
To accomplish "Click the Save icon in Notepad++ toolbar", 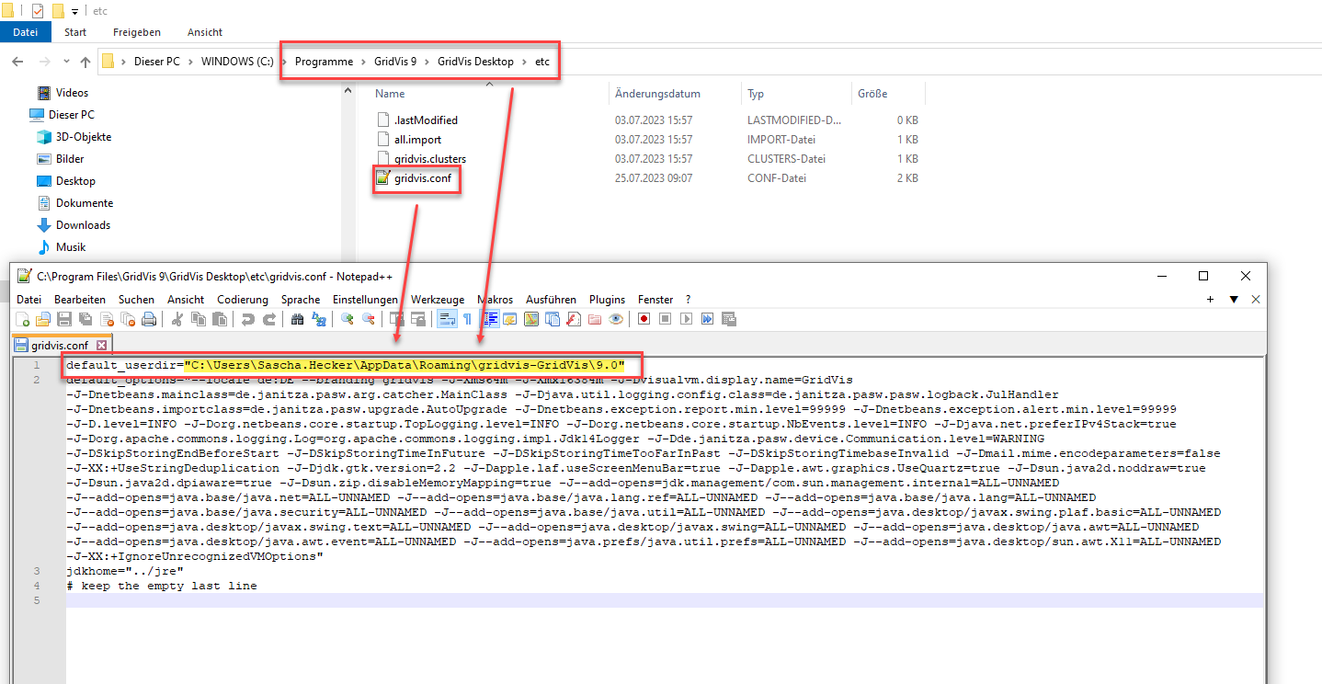I will click(64, 319).
